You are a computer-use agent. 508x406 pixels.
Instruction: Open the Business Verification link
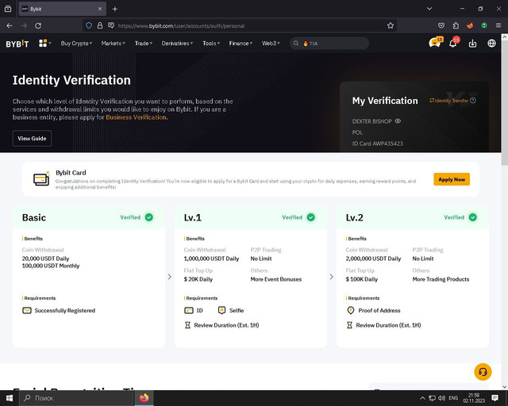pyautogui.click(x=136, y=117)
